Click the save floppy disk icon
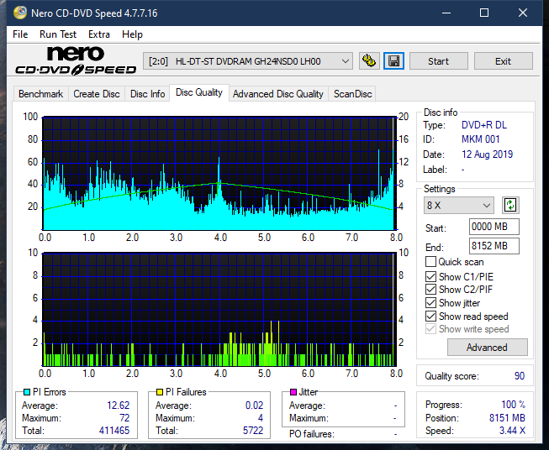Image resolution: width=549 pixels, height=450 pixels. [394, 61]
